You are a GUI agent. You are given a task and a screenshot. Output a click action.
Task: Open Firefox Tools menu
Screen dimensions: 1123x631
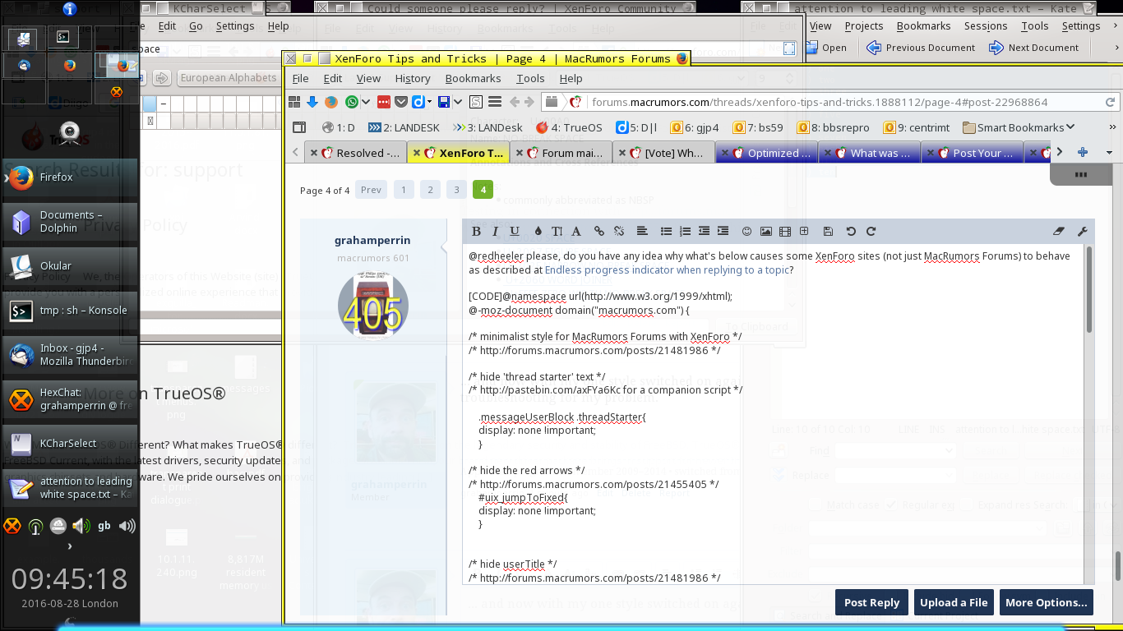pos(530,78)
